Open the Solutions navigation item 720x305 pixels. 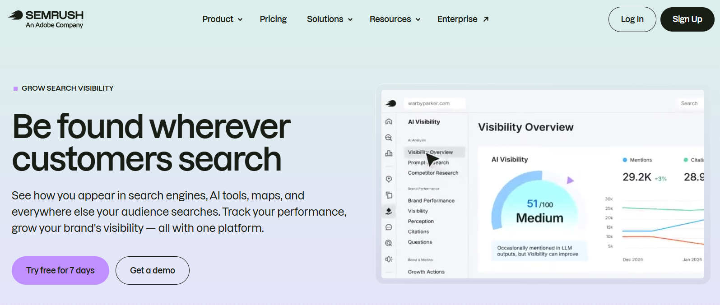325,19
